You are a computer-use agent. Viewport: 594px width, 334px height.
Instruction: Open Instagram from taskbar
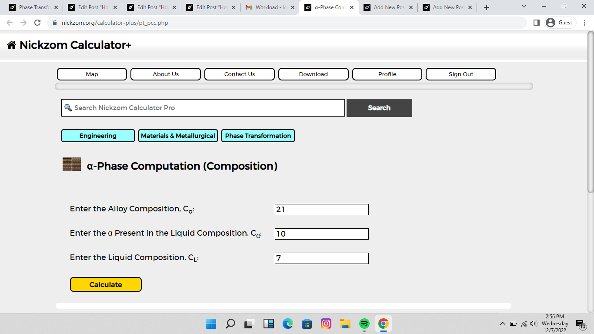(x=326, y=324)
